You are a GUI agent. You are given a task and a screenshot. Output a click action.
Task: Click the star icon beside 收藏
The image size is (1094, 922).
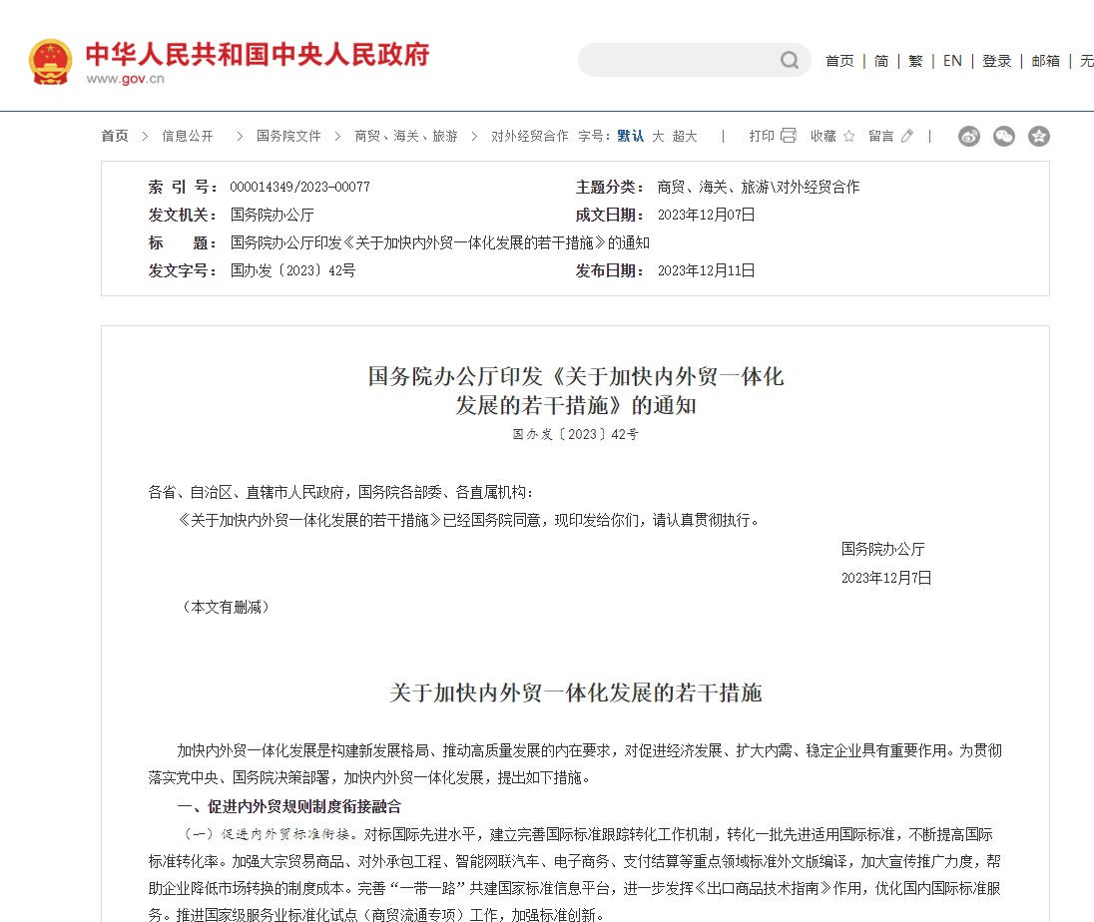click(x=849, y=136)
